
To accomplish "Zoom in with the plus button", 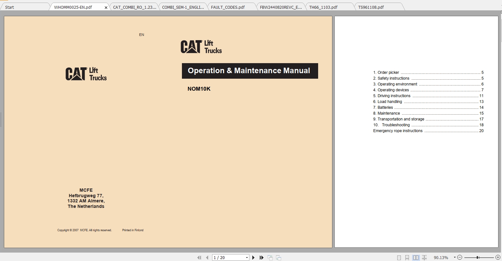I will 498,257.
